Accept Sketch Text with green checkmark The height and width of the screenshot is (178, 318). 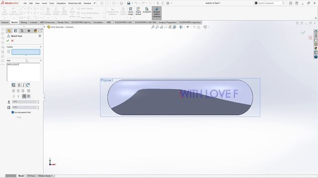8,41
